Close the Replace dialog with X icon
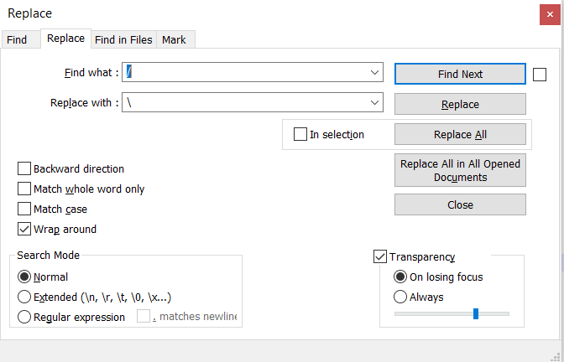This screenshot has height=362, width=564. click(x=545, y=13)
